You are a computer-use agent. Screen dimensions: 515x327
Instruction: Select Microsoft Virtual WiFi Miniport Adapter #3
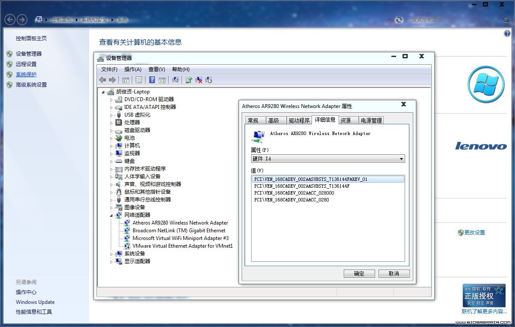pos(181,238)
